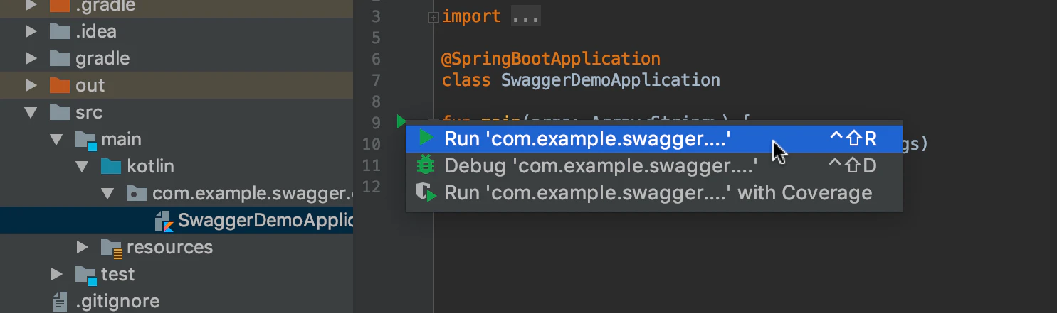Screen dimensions: 1057x313
Task: Collapse the main source folder
Action: point(57,139)
